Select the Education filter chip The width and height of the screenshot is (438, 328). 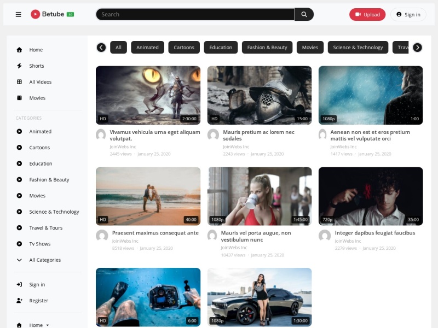221,48
